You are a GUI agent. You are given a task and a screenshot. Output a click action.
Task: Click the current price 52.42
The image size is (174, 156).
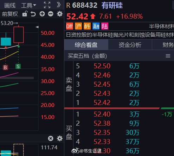[77, 17]
